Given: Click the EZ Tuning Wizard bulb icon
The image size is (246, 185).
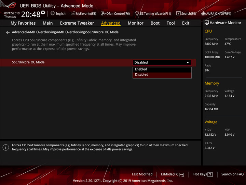Looking at the screenshot, I should click(x=137, y=13).
